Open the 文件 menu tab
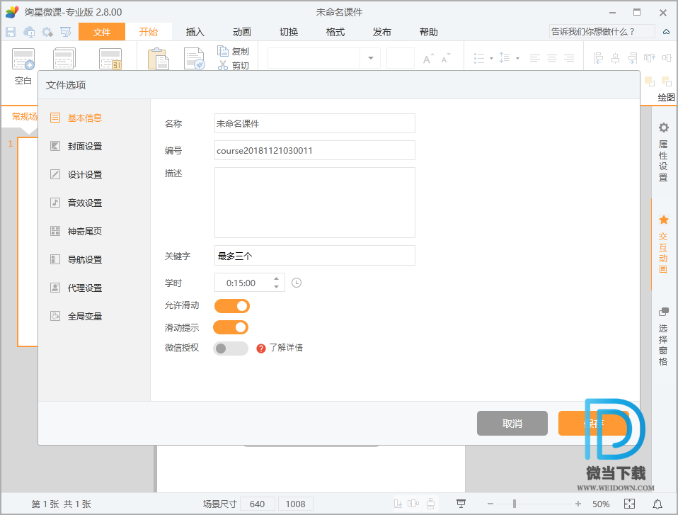Screen dimensions: 678x515 coord(102,32)
